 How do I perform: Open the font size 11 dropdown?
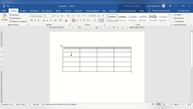[51, 16]
